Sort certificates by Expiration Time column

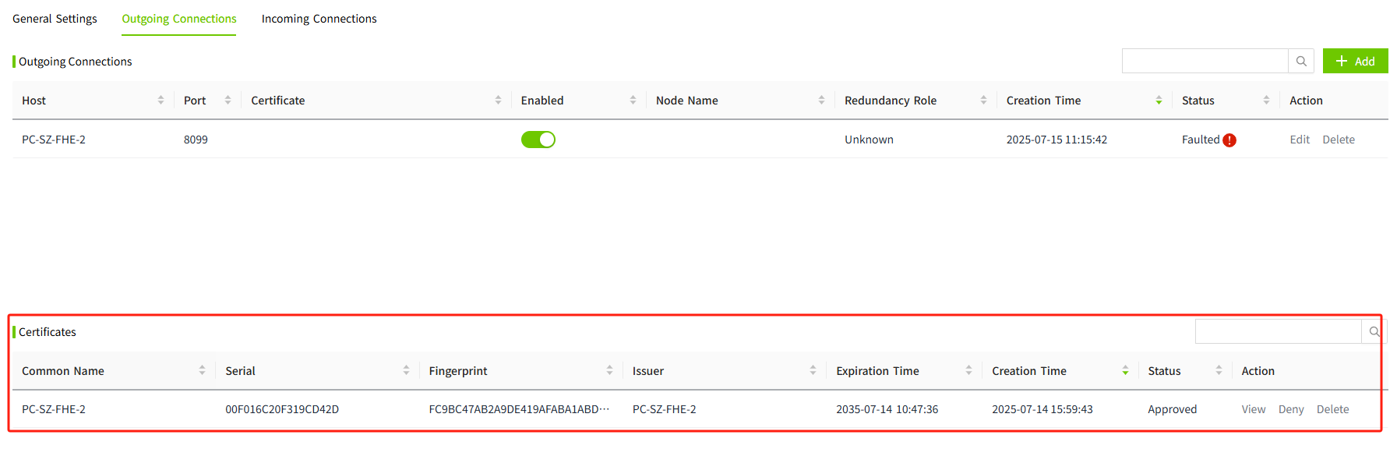(x=968, y=371)
